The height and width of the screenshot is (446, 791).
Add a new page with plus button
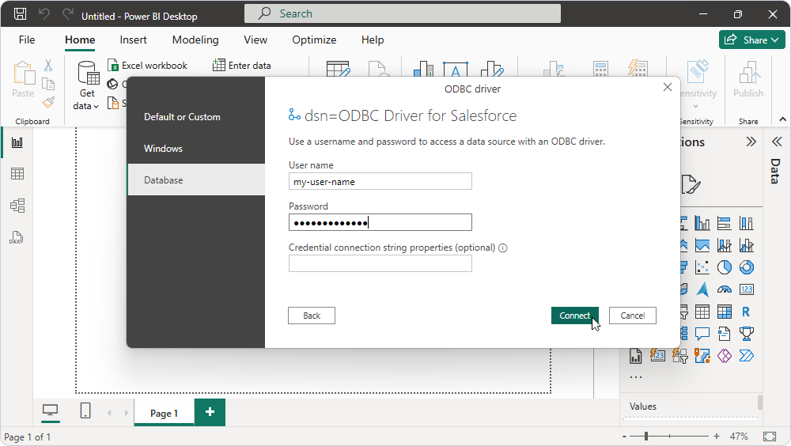(x=210, y=412)
